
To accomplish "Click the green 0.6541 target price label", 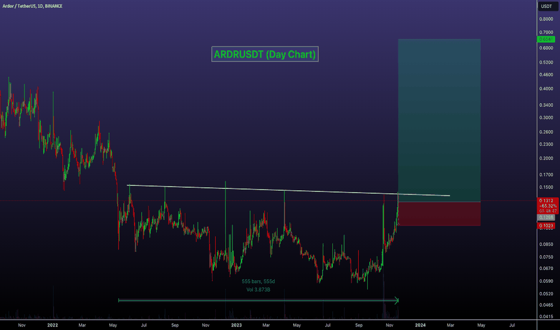I will point(546,39).
